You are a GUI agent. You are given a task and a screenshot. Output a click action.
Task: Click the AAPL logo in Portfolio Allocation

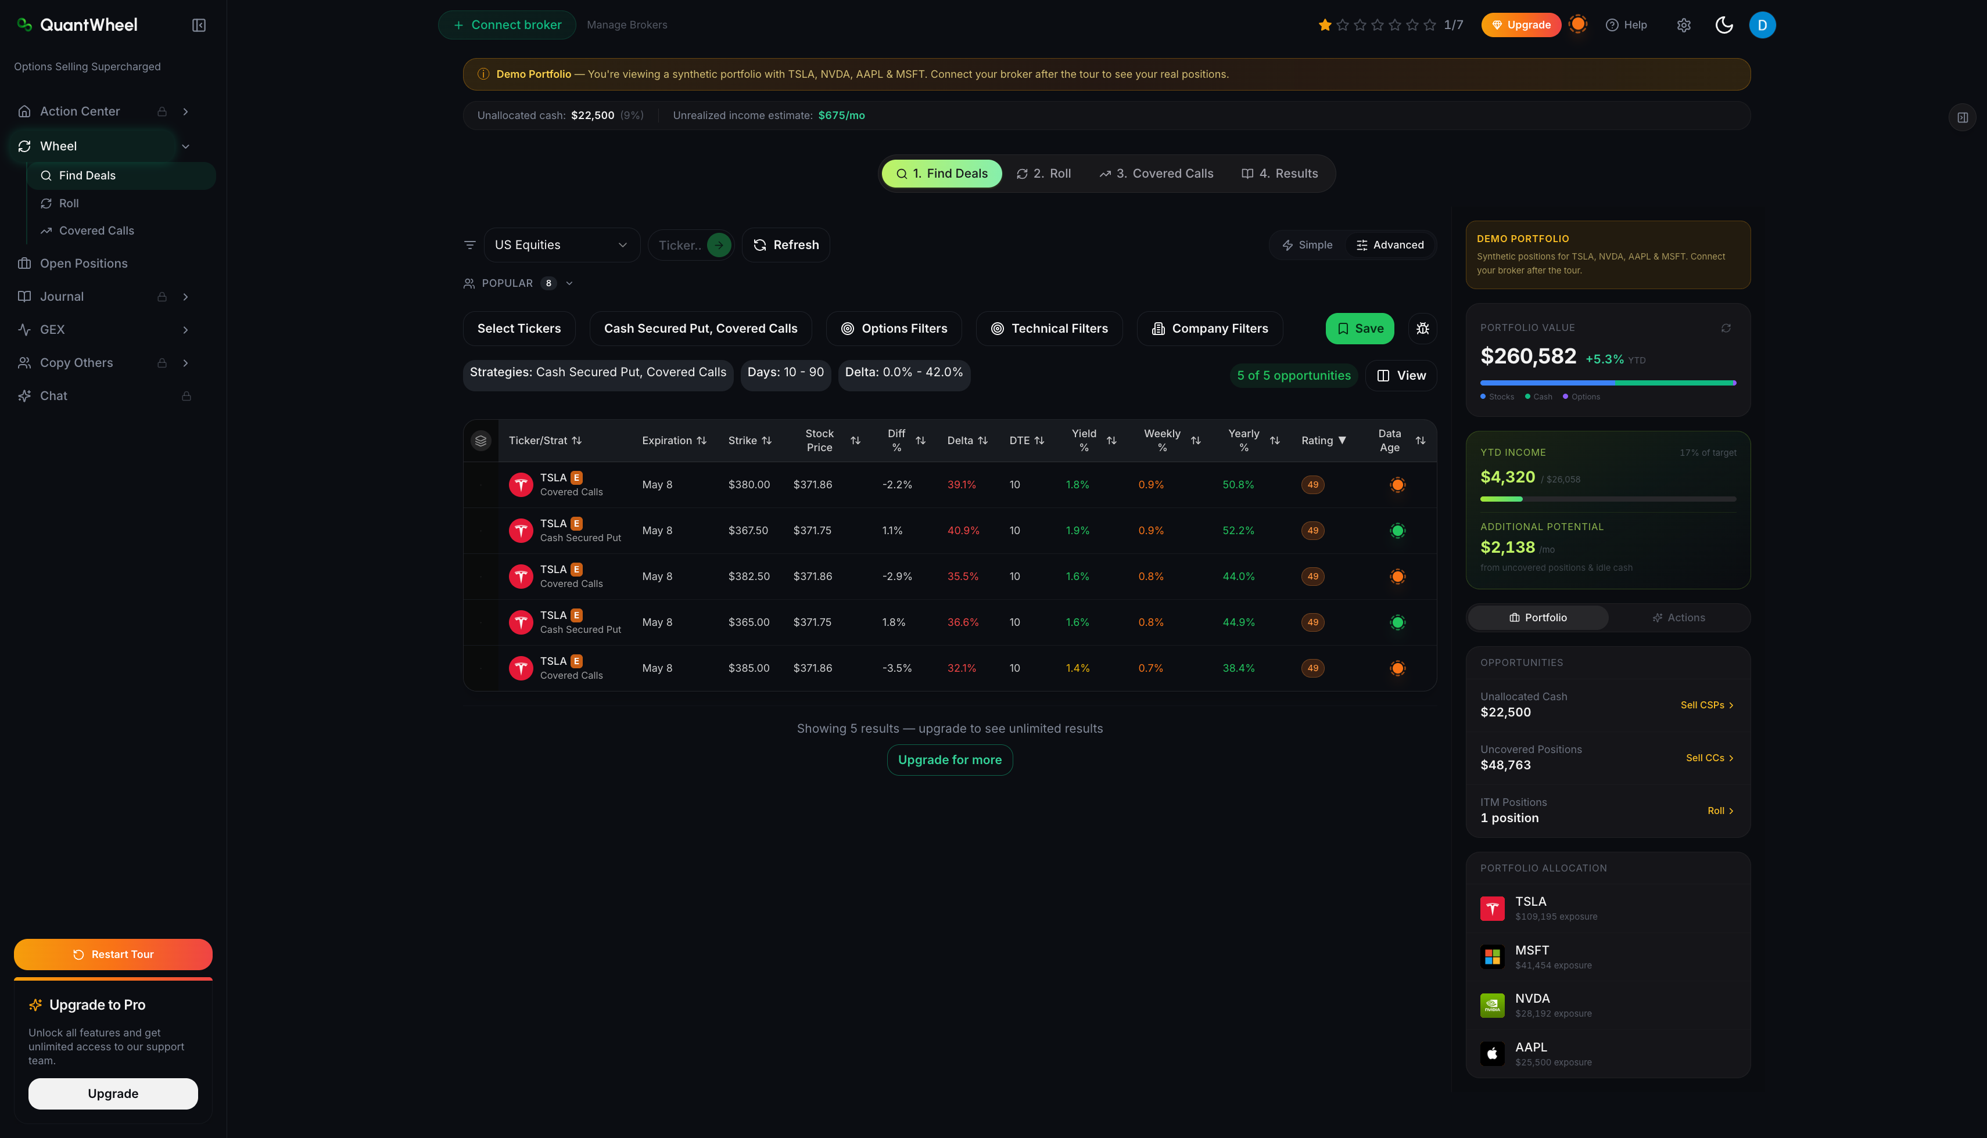coord(1492,1054)
